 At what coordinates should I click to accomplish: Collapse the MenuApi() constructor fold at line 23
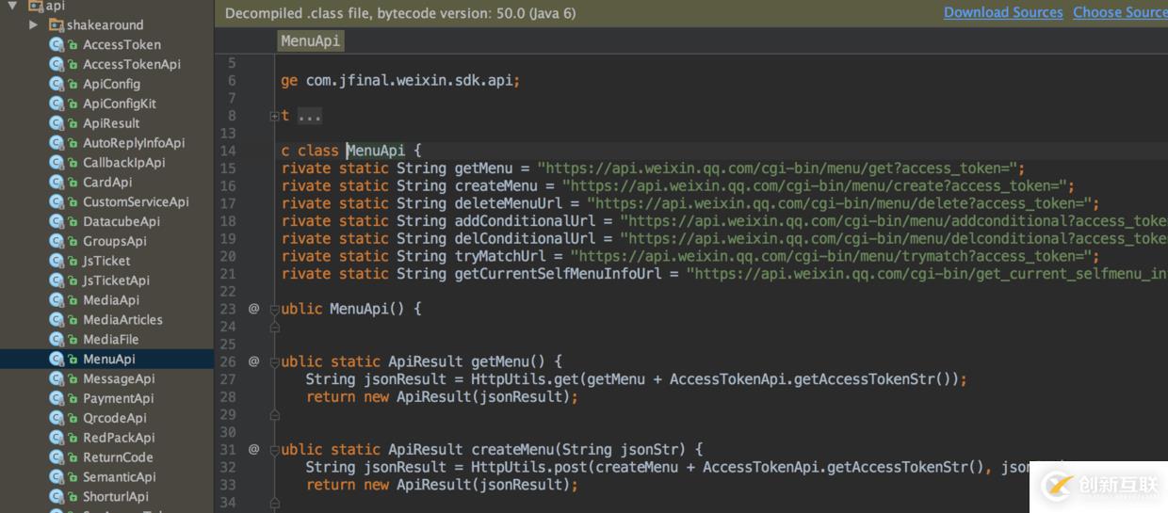click(x=274, y=309)
